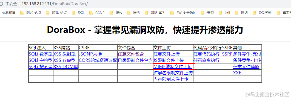Open the CCNP bookmark folder

(x=97, y=13)
